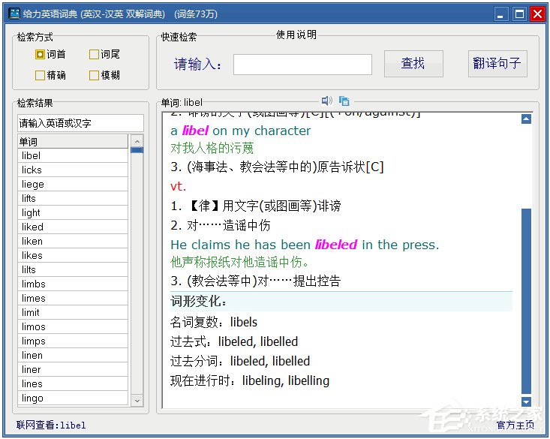
Task: Click the 翻译句子 translate sentence button
Action: 497,64
